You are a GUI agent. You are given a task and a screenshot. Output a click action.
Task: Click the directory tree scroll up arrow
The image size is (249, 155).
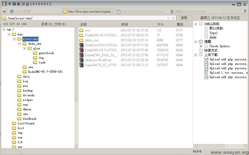pyautogui.click(x=76, y=30)
